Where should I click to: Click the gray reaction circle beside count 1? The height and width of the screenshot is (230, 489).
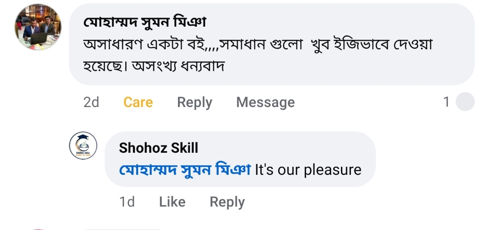[x=465, y=102]
